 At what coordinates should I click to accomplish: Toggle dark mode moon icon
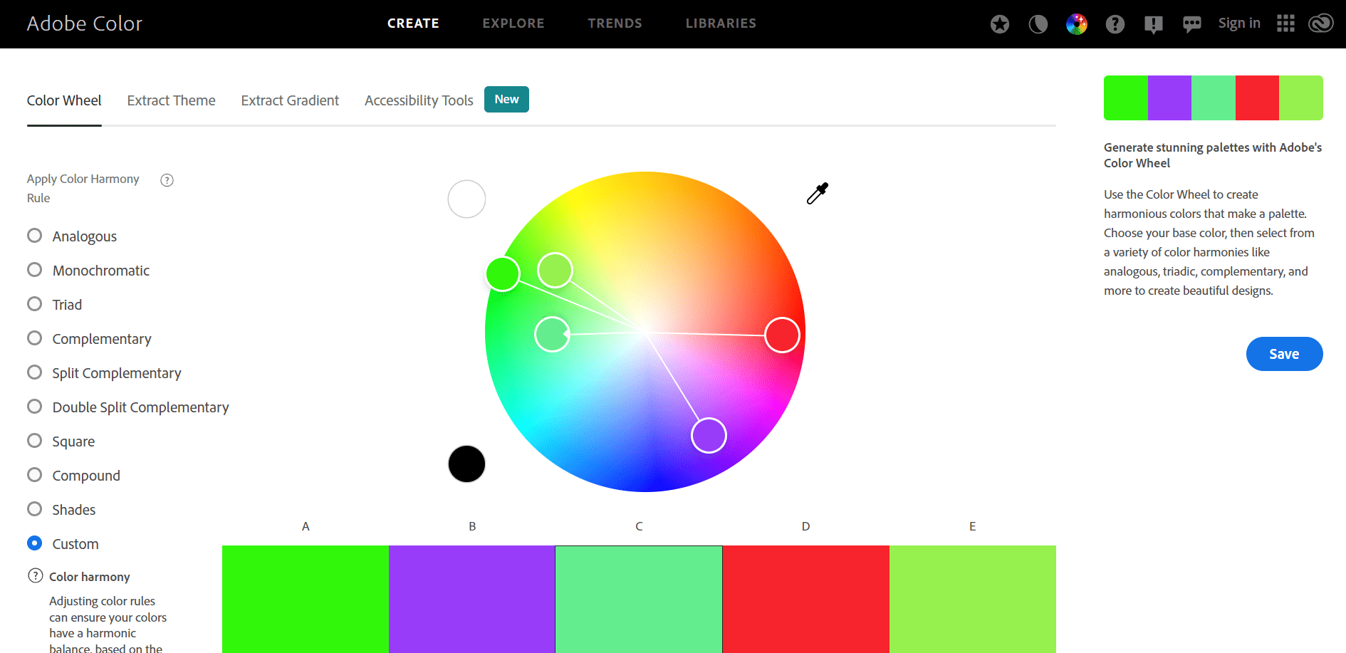1038,24
